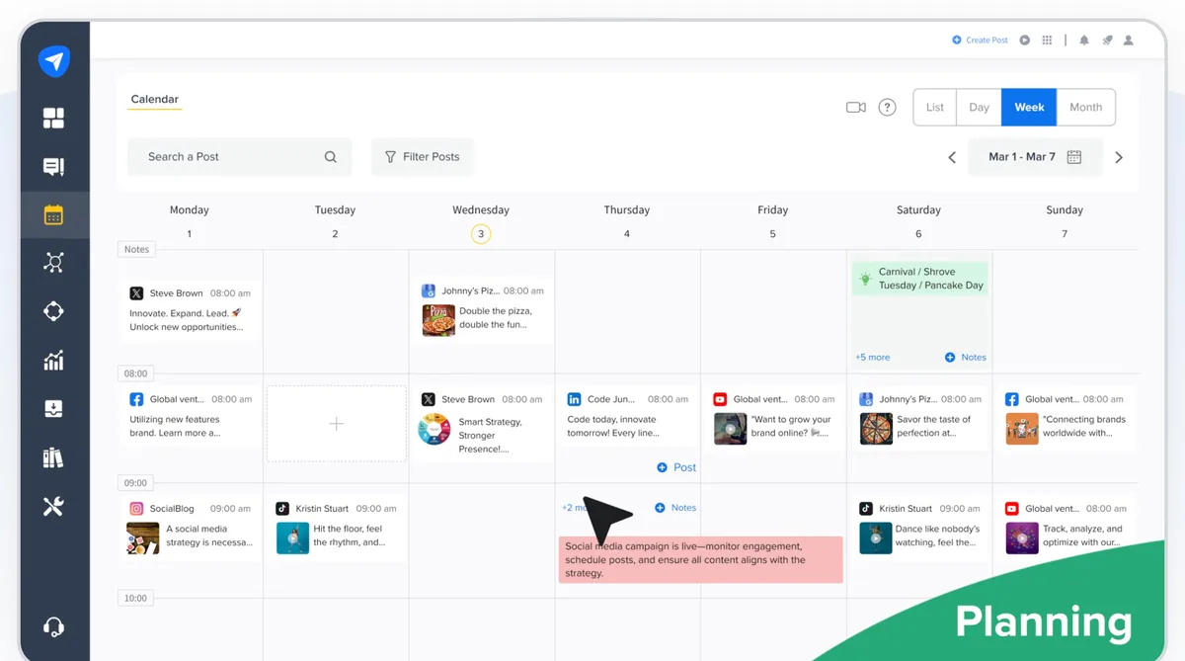The height and width of the screenshot is (661, 1185).
Task: Click the 08:00 time label
Action: [x=136, y=373]
